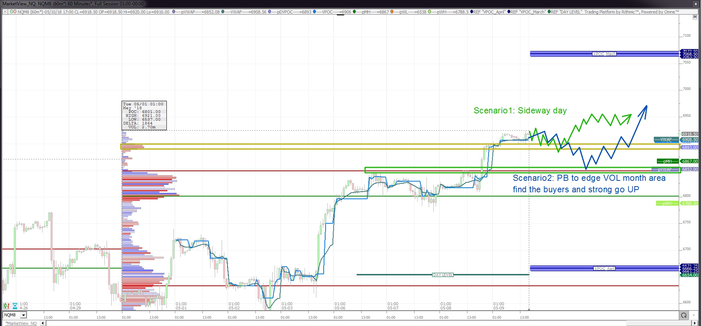This screenshot has width=701, height=326.
Task: Click the circular refresh icon
Action: (683, 315)
